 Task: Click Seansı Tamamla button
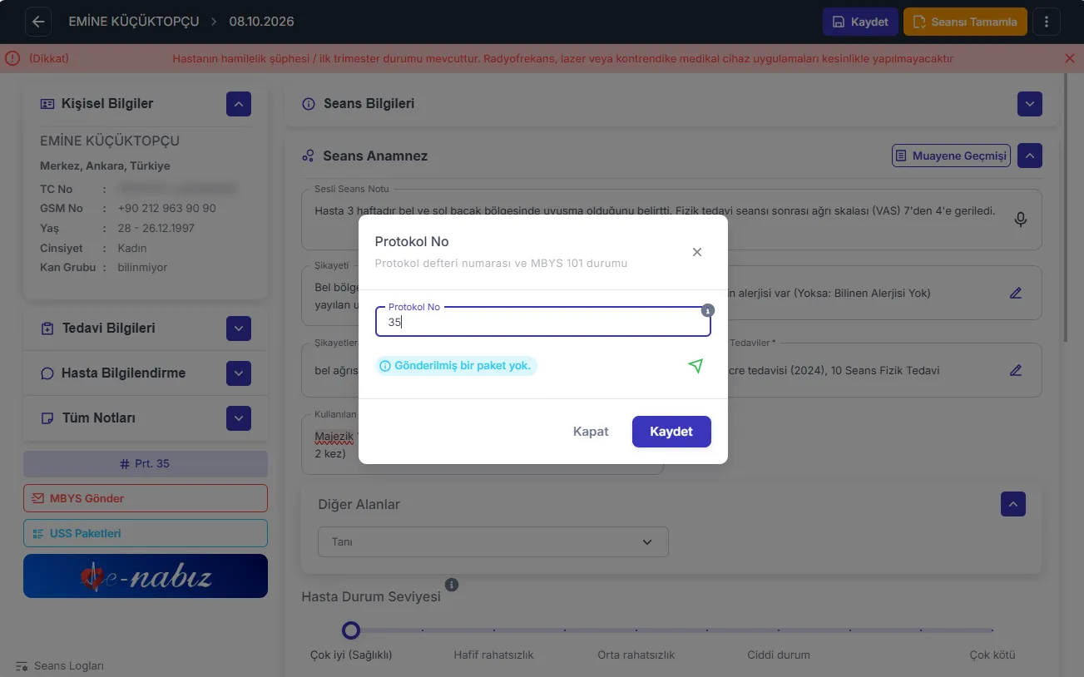coord(965,22)
